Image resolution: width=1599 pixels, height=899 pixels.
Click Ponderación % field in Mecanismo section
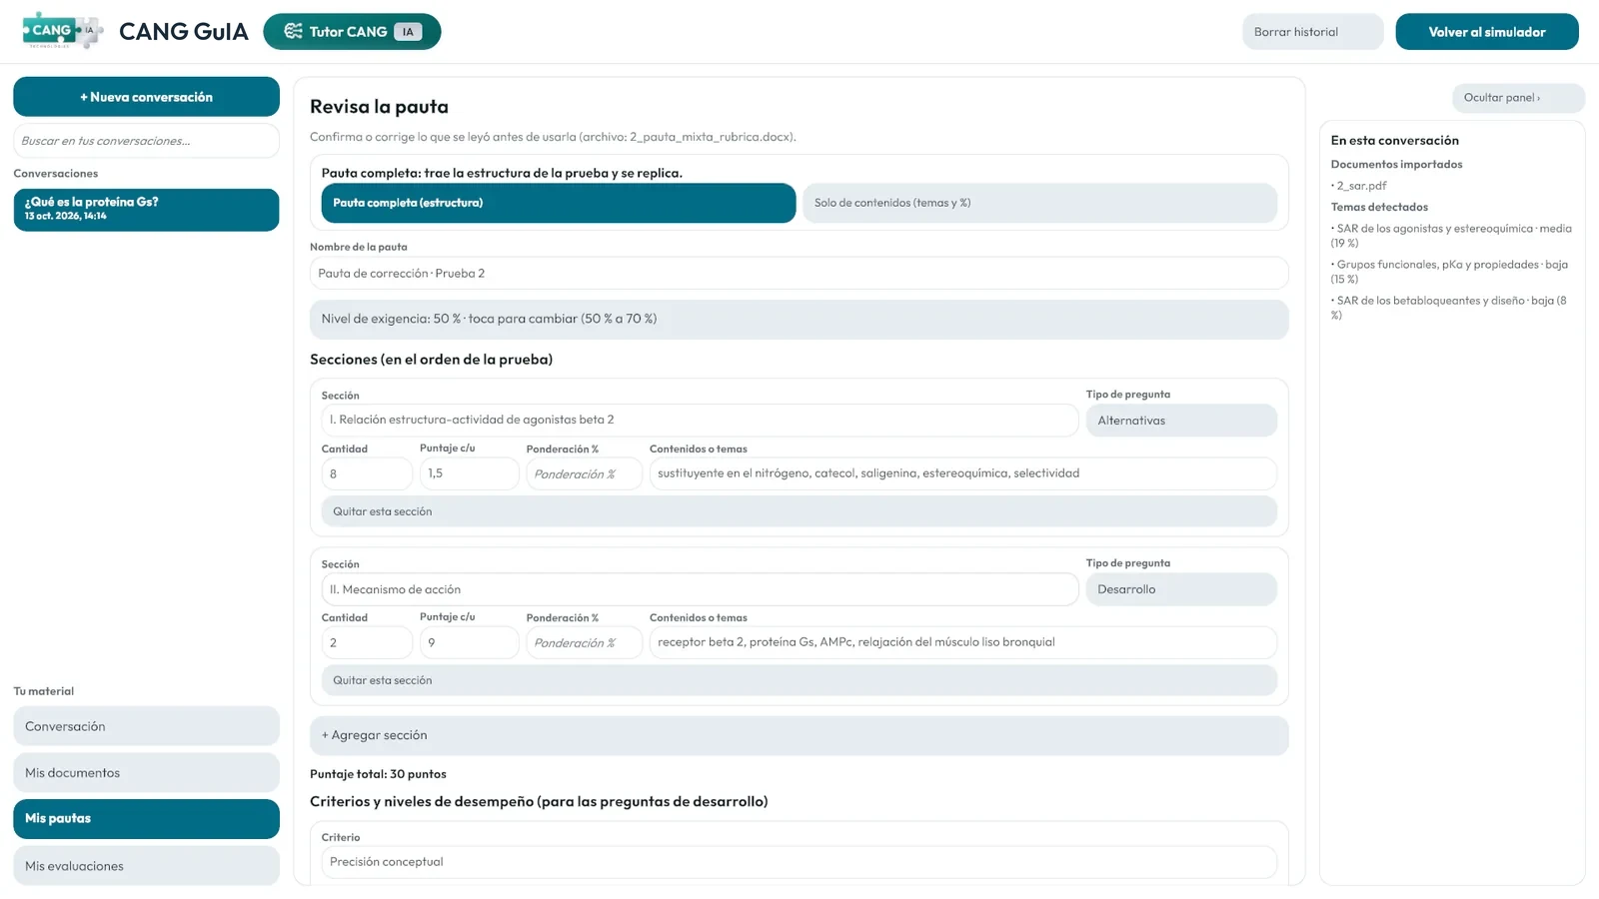[584, 643]
